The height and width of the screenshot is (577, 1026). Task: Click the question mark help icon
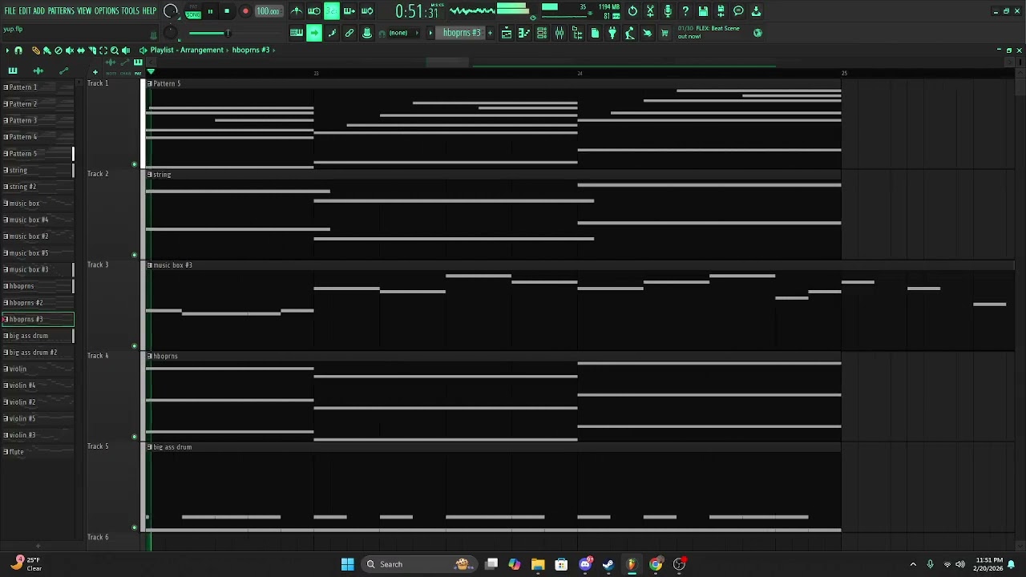point(685,11)
